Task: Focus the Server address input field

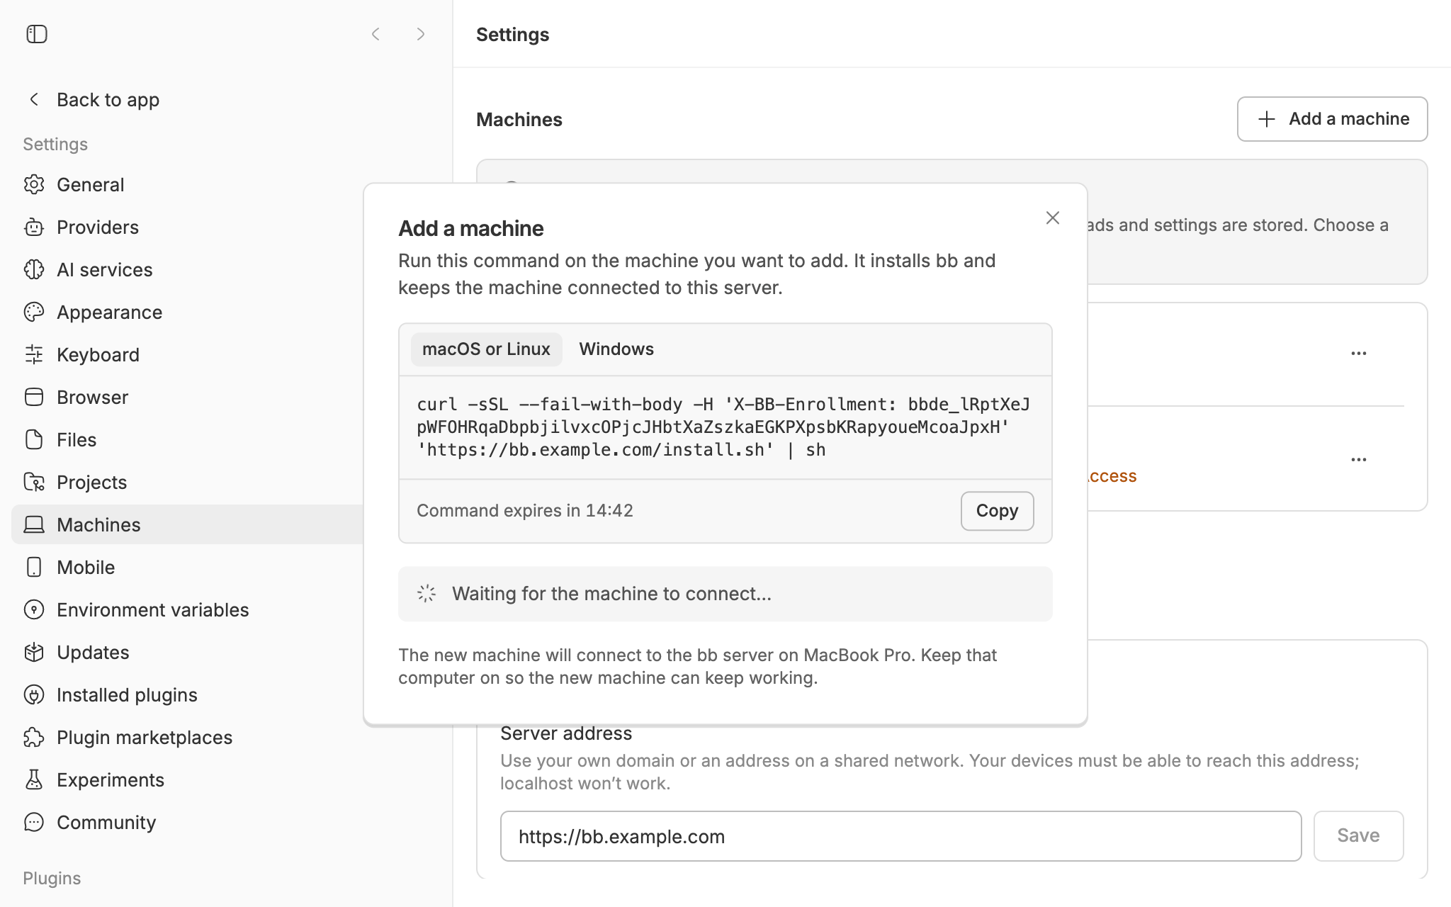Action: pos(900,836)
